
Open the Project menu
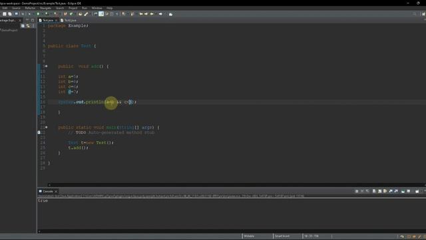(73, 8)
